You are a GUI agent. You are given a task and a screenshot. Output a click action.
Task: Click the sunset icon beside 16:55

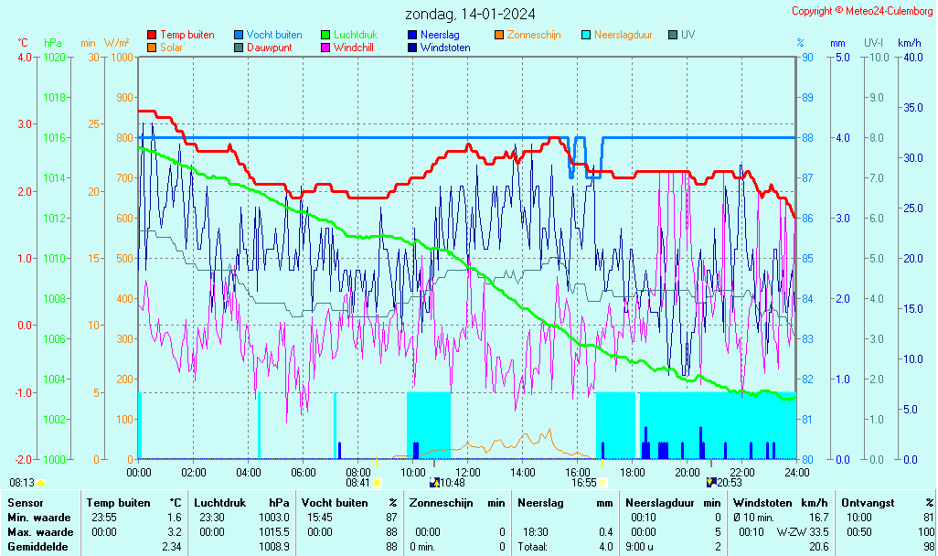(602, 482)
